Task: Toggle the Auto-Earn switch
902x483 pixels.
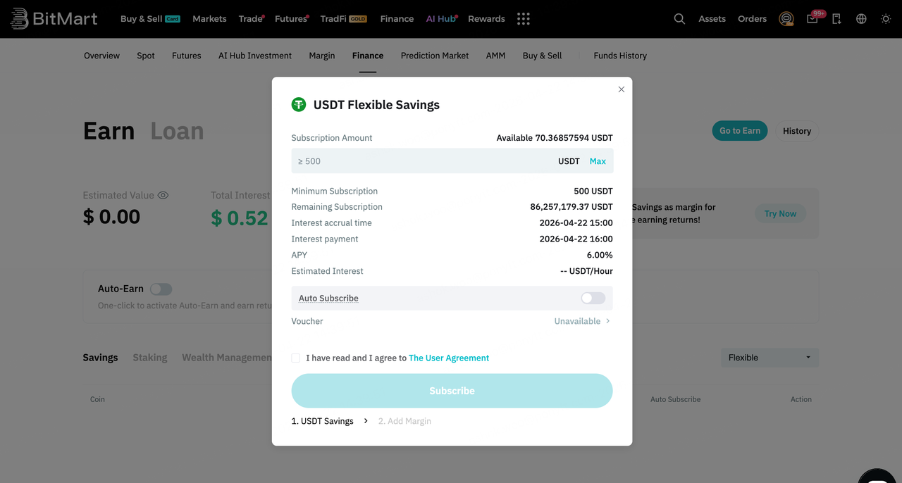Action: click(161, 289)
